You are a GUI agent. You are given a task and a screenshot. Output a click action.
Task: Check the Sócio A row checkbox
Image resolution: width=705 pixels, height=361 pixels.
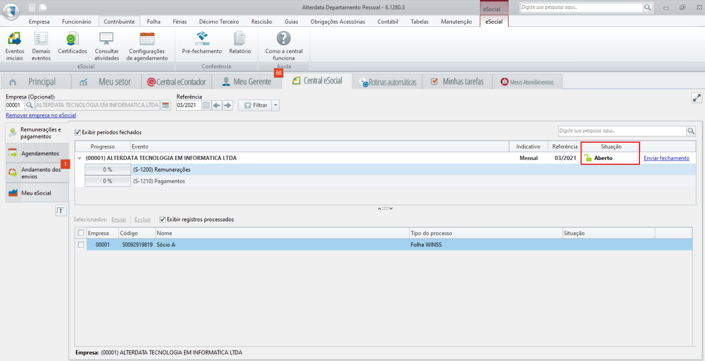click(81, 244)
